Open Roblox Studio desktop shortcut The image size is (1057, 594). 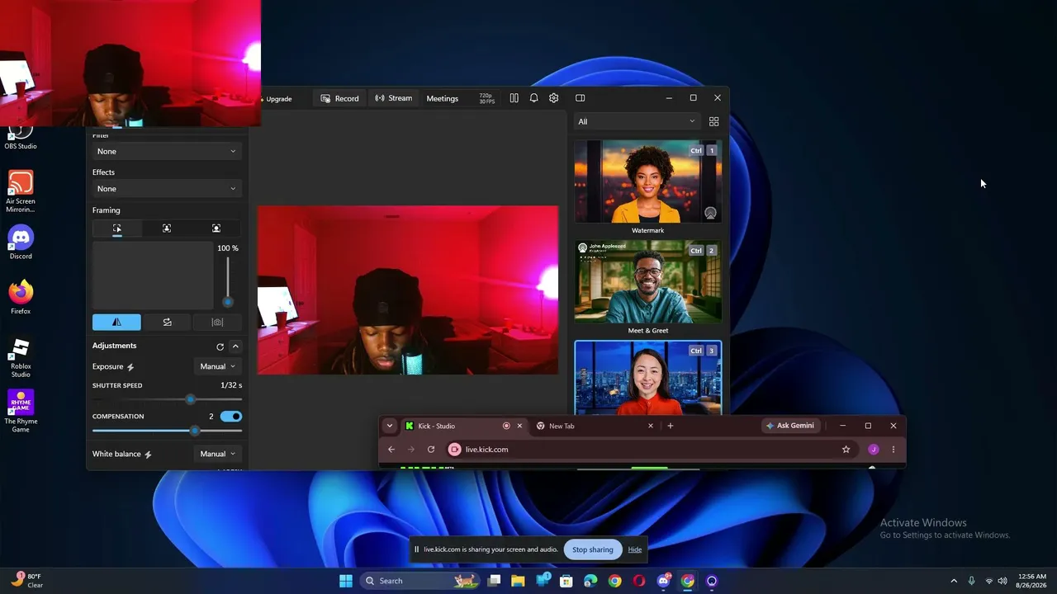point(21,357)
